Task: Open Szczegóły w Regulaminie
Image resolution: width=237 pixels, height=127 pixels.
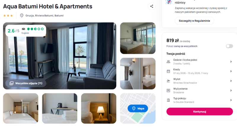Action: 194,21
